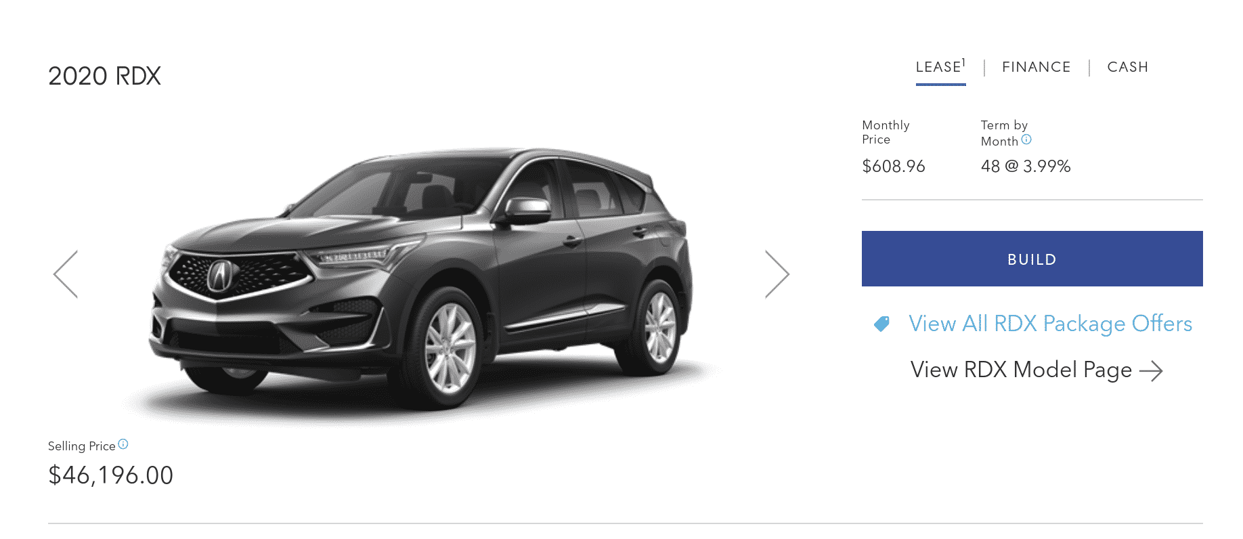Viewport: 1243px width, 539px height.
Task: Click the 2020 RDX heading
Action: tap(104, 76)
